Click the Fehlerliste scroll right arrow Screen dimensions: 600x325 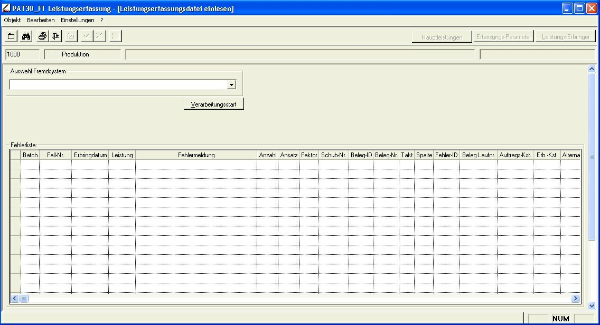pos(575,299)
